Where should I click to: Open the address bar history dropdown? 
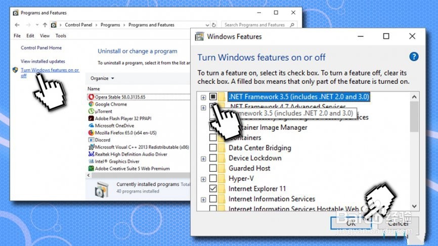pyautogui.click(x=207, y=25)
